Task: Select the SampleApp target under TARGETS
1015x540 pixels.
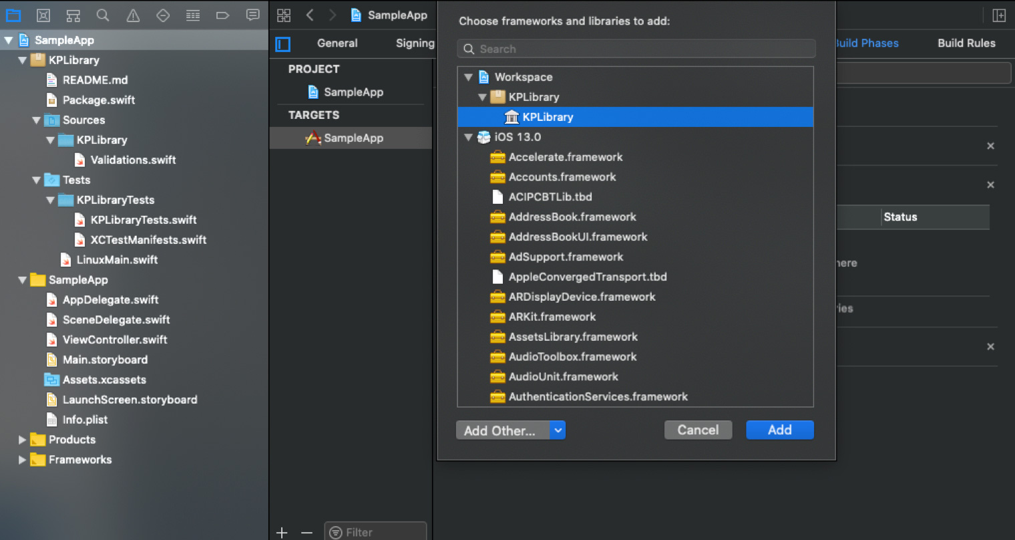Action: coord(351,138)
